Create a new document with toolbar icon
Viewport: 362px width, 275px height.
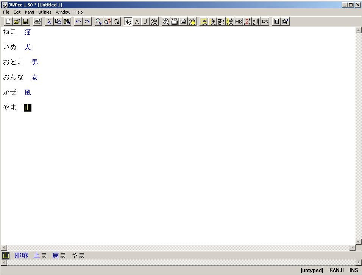click(x=8, y=22)
